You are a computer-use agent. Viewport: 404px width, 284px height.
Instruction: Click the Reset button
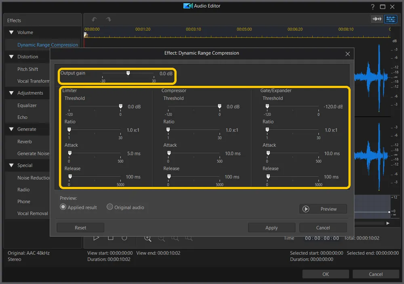point(80,228)
